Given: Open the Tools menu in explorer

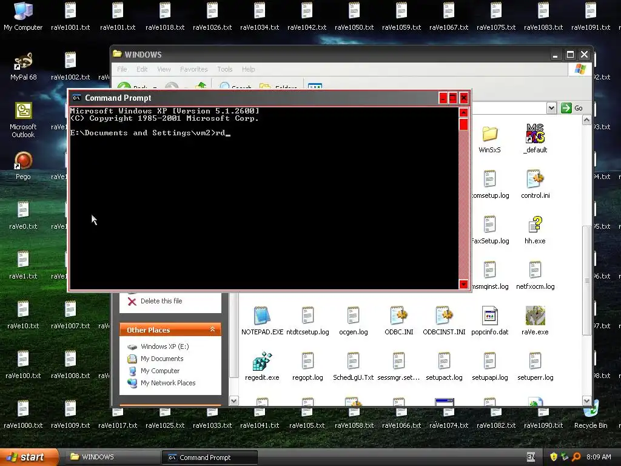Looking at the screenshot, I should pyautogui.click(x=224, y=69).
